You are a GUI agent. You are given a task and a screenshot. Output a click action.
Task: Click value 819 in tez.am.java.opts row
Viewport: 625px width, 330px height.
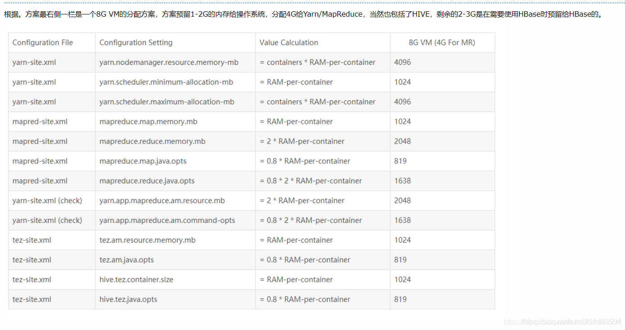(400, 260)
